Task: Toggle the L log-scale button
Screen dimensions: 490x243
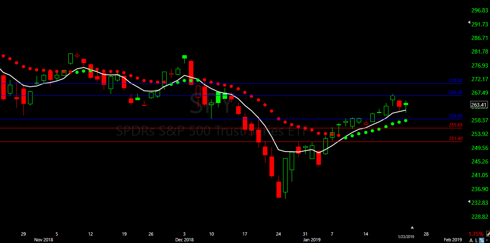Action: (x=476, y=240)
